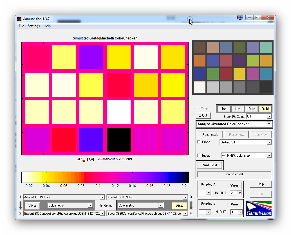Click the Gamutvision app icon in title bar
291x235 pixels.
pyautogui.click(x=19, y=19)
